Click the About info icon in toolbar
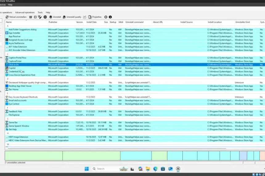The width and height of the screenshot is (265, 176). tap(110, 17)
